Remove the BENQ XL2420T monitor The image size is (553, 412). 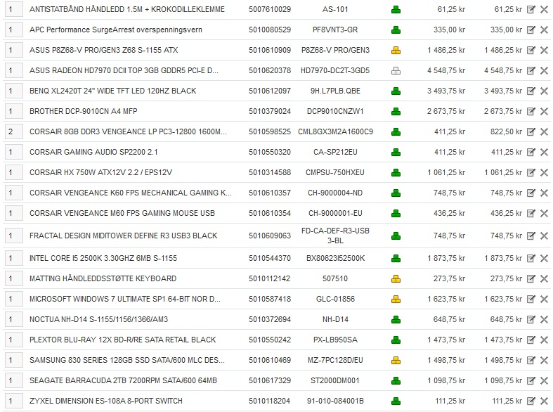[x=544, y=91]
